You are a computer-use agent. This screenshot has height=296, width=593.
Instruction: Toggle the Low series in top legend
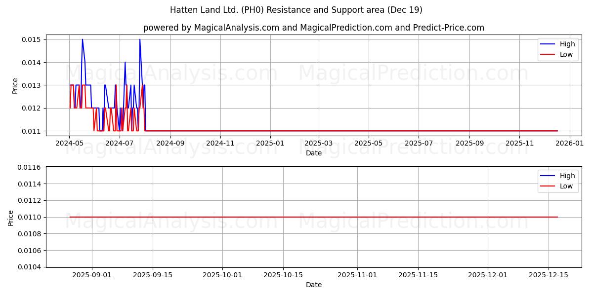(566, 54)
